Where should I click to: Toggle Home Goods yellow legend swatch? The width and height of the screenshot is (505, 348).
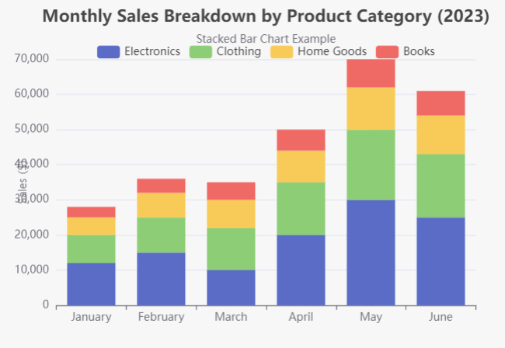[281, 52]
